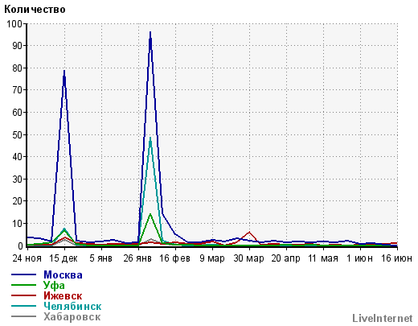Click the 26 янв axis date label

coord(137,258)
